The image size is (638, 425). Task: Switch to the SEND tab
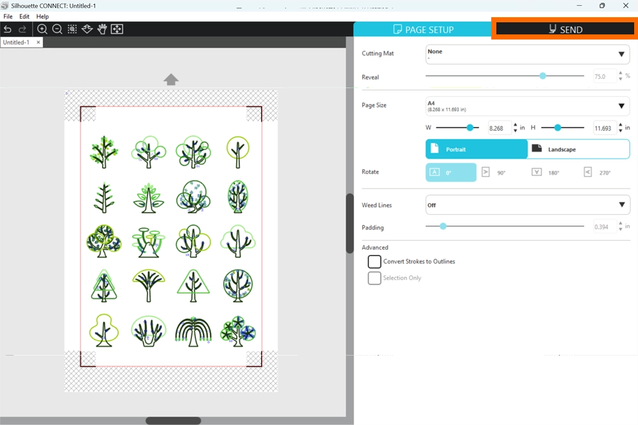(565, 29)
